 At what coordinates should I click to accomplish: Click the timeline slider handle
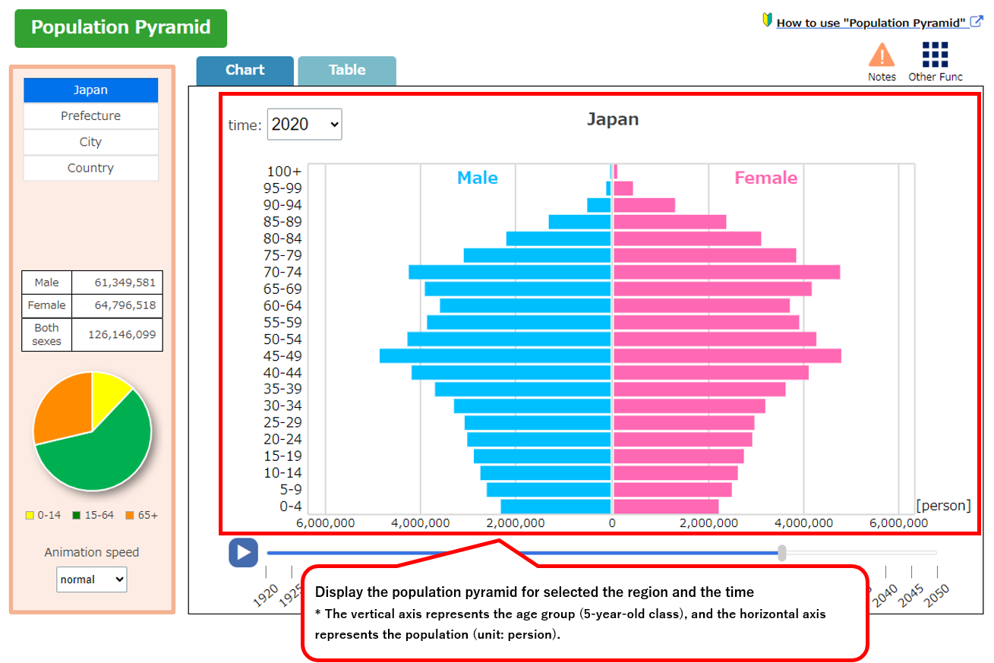click(782, 553)
